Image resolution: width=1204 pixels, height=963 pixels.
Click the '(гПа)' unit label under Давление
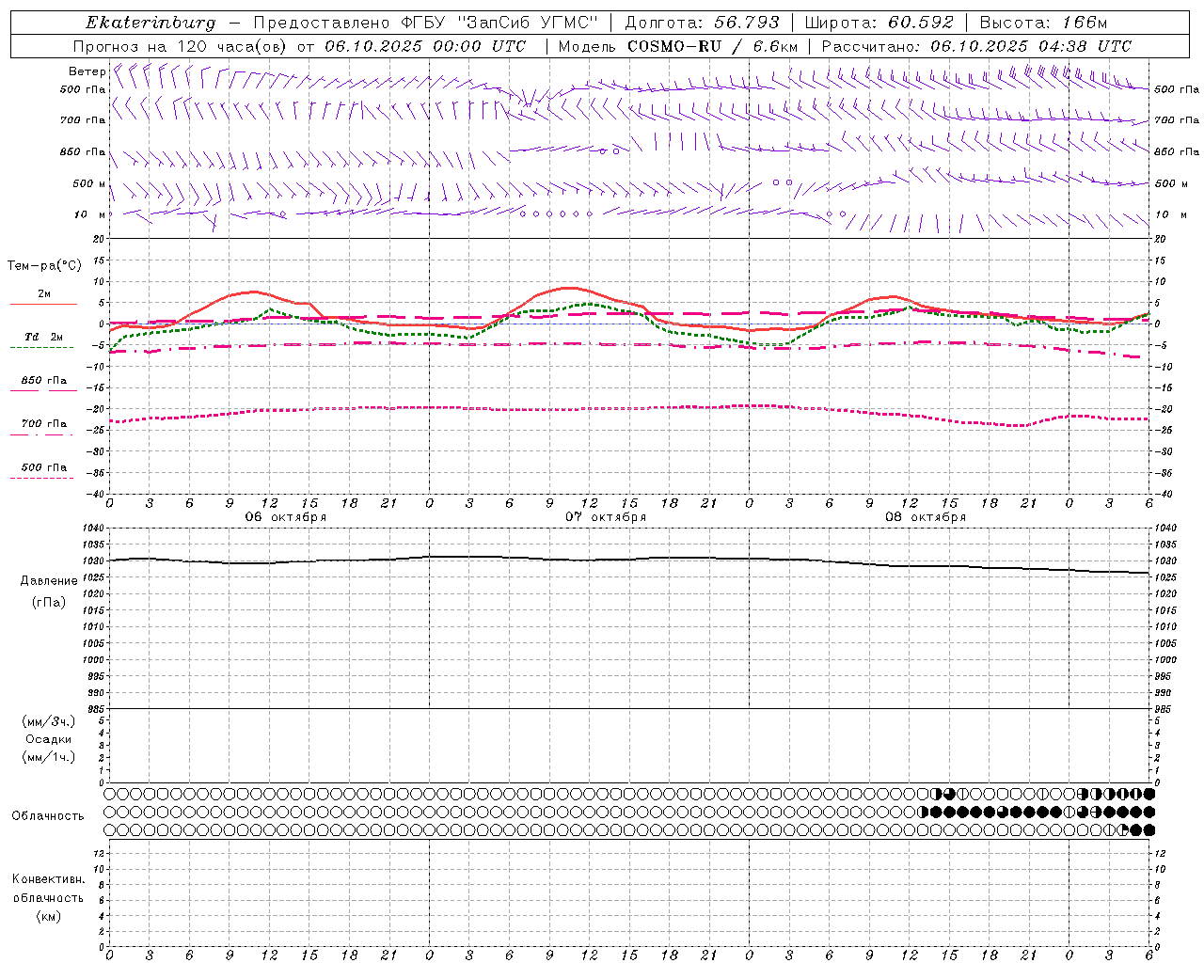click(49, 602)
